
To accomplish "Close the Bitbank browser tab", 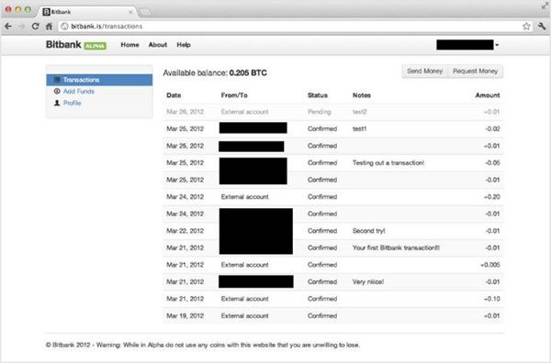I will click(130, 12).
